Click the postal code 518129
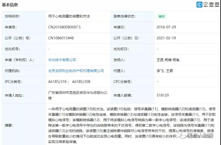 163,95
